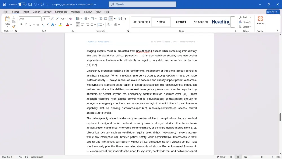The image size is (282, 159).
Task: Align text right
Action: pos(87,25)
